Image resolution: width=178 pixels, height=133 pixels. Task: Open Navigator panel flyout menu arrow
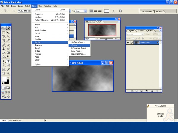click(119, 22)
